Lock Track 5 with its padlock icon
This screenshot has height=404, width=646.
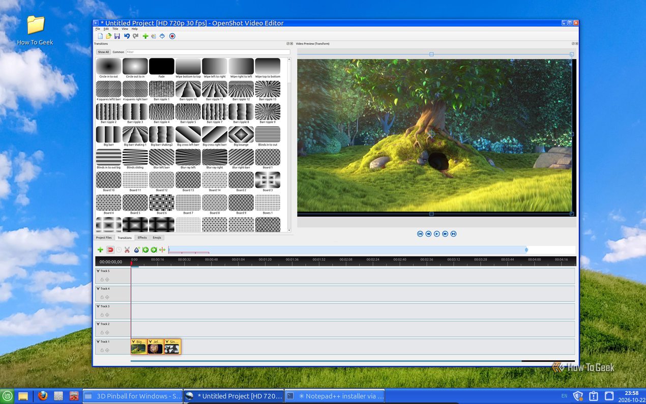click(x=102, y=279)
